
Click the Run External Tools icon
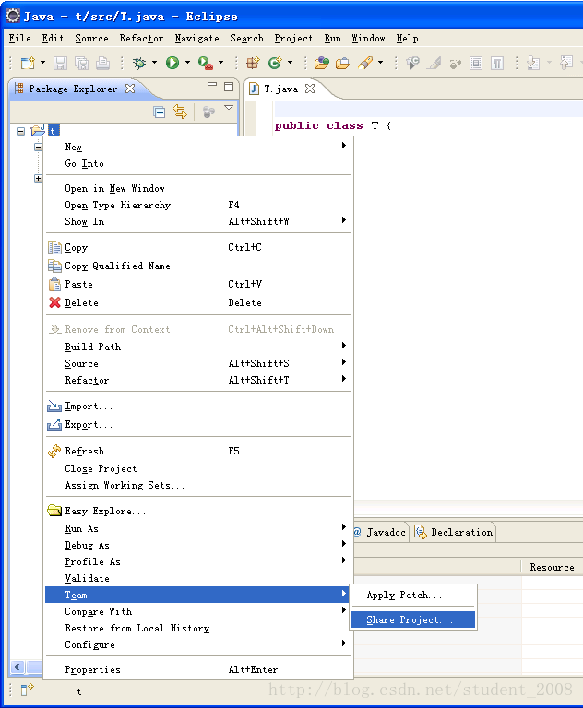[206, 63]
